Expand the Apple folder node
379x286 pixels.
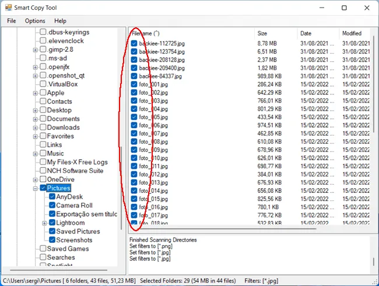pyautogui.click(x=36, y=93)
